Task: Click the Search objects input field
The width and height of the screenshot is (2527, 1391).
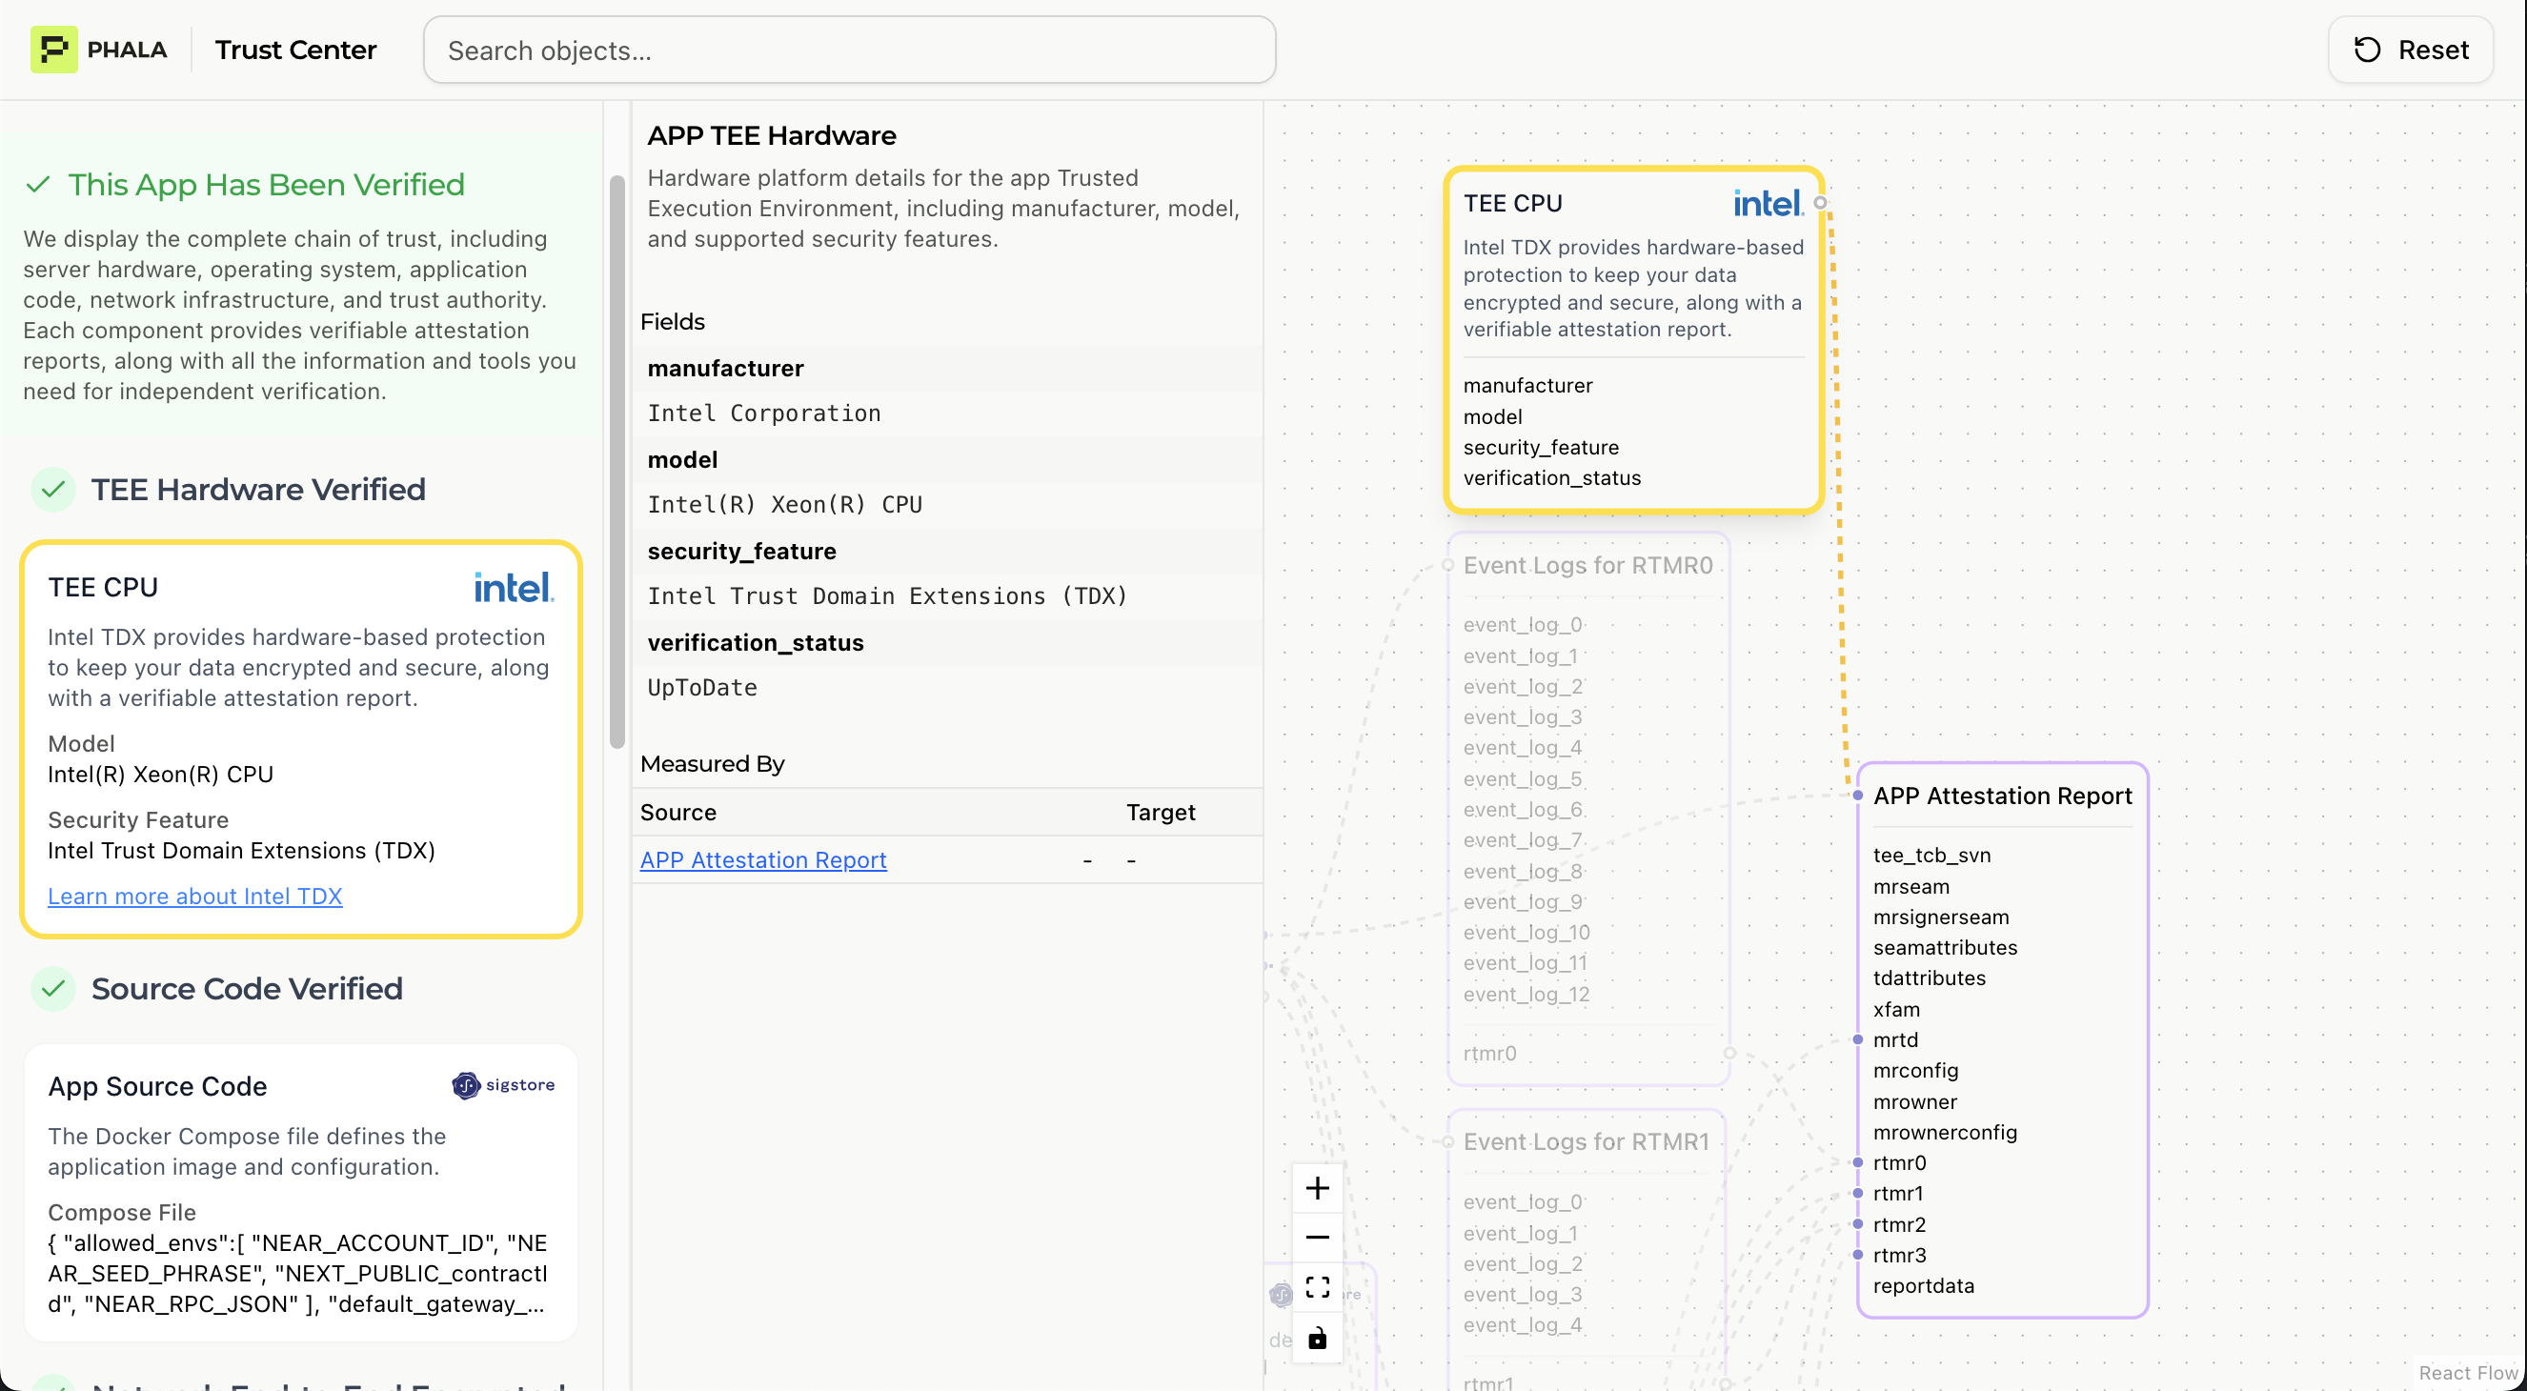Action: point(849,50)
